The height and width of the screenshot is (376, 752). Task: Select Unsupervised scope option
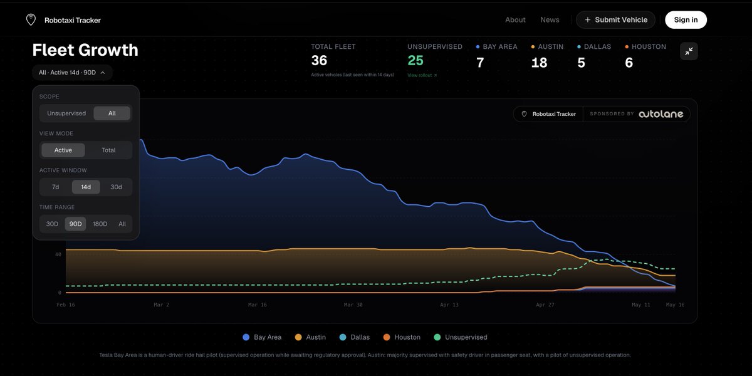point(66,113)
